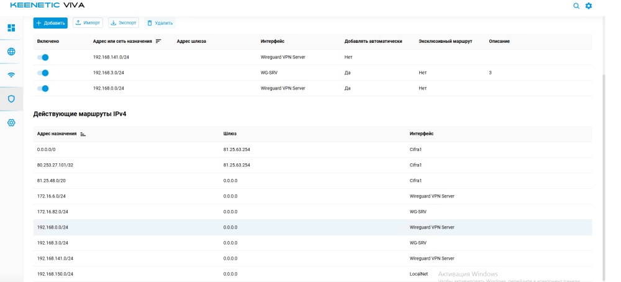Sort static routes by destination address
This screenshot has height=282, width=621.
(158, 41)
